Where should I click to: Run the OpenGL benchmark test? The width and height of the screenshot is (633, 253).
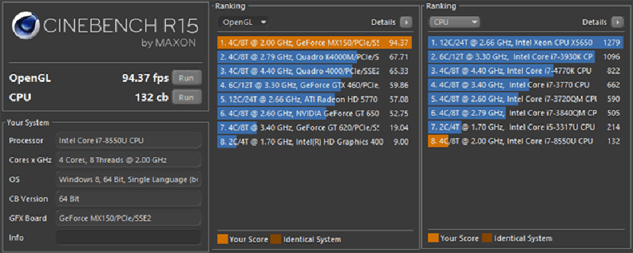click(x=187, y=78)
